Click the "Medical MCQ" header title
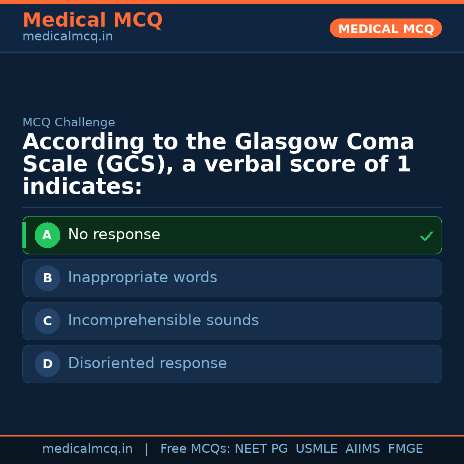 pyautogui.click(x=92, y=20)
